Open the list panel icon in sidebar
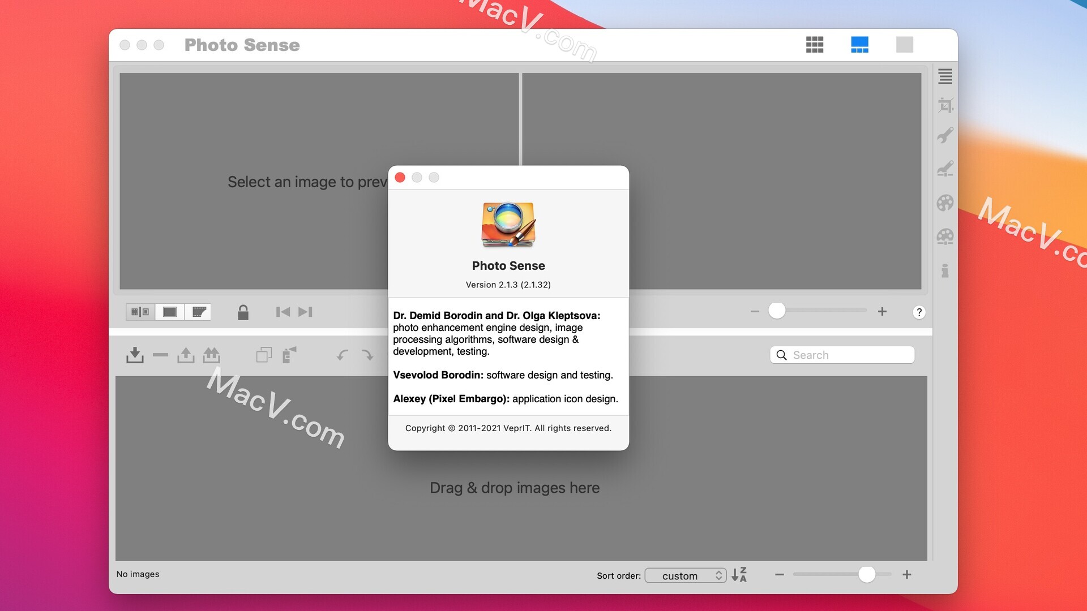 (945, 76)
